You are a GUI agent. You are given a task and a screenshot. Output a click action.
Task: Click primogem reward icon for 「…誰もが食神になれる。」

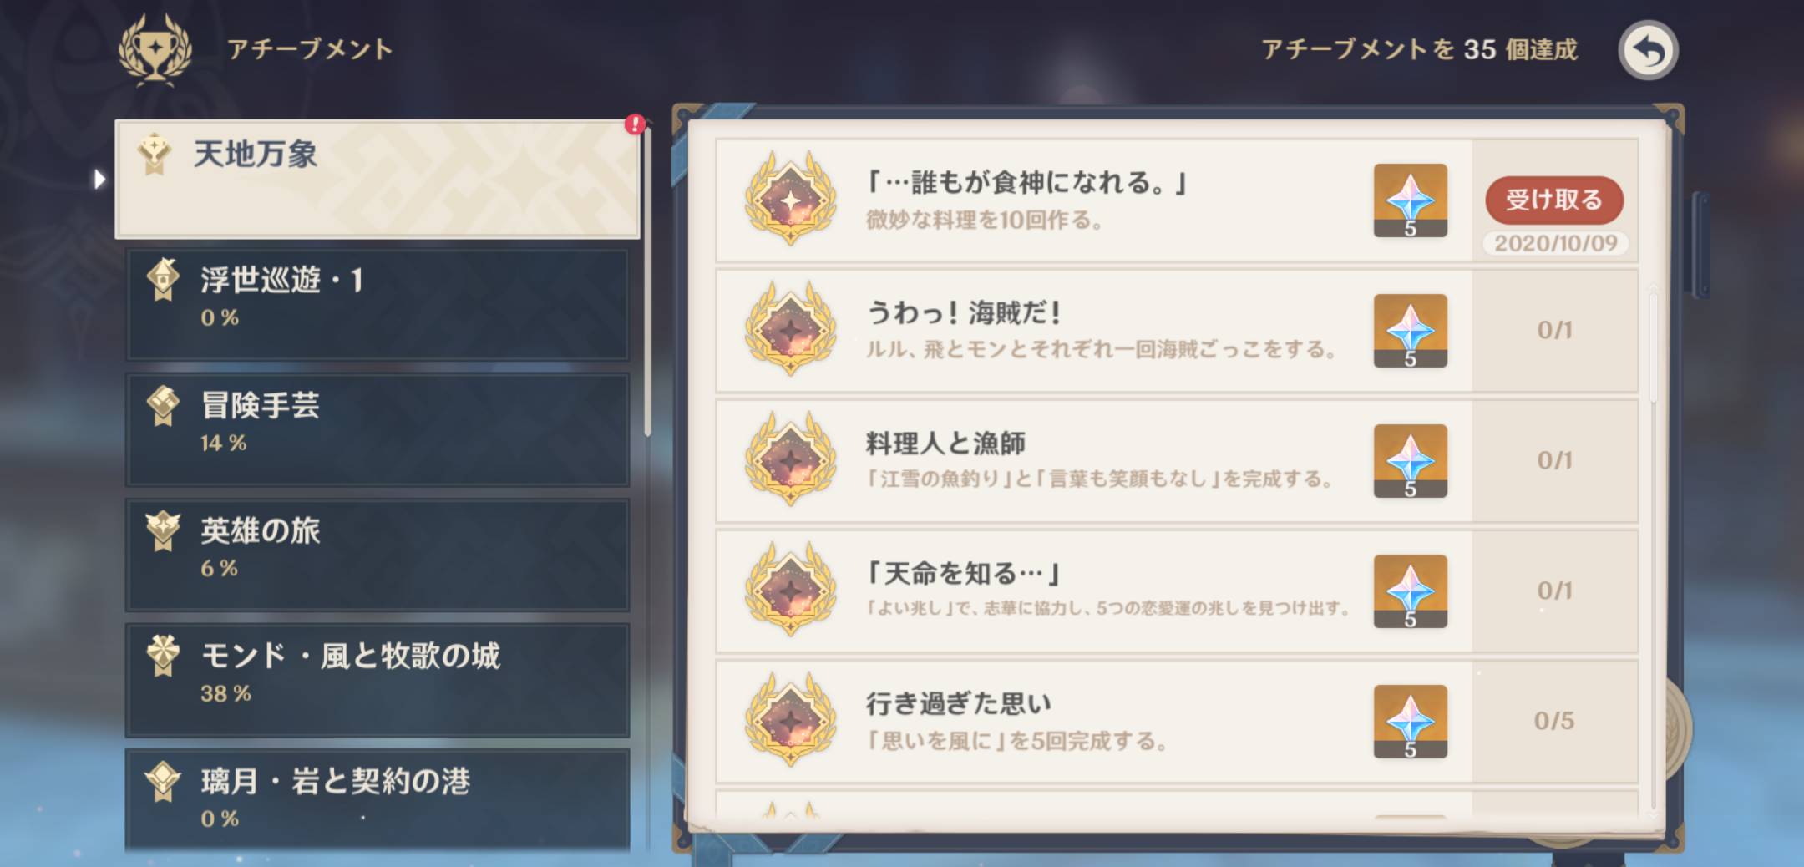[1410, 200]
